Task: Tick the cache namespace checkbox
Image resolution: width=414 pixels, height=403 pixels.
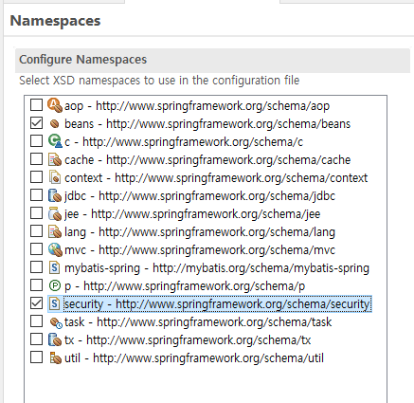Action: (x=36, y=159)
